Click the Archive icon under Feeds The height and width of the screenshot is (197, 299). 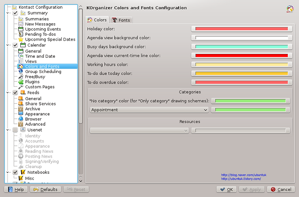coord(21,109)
